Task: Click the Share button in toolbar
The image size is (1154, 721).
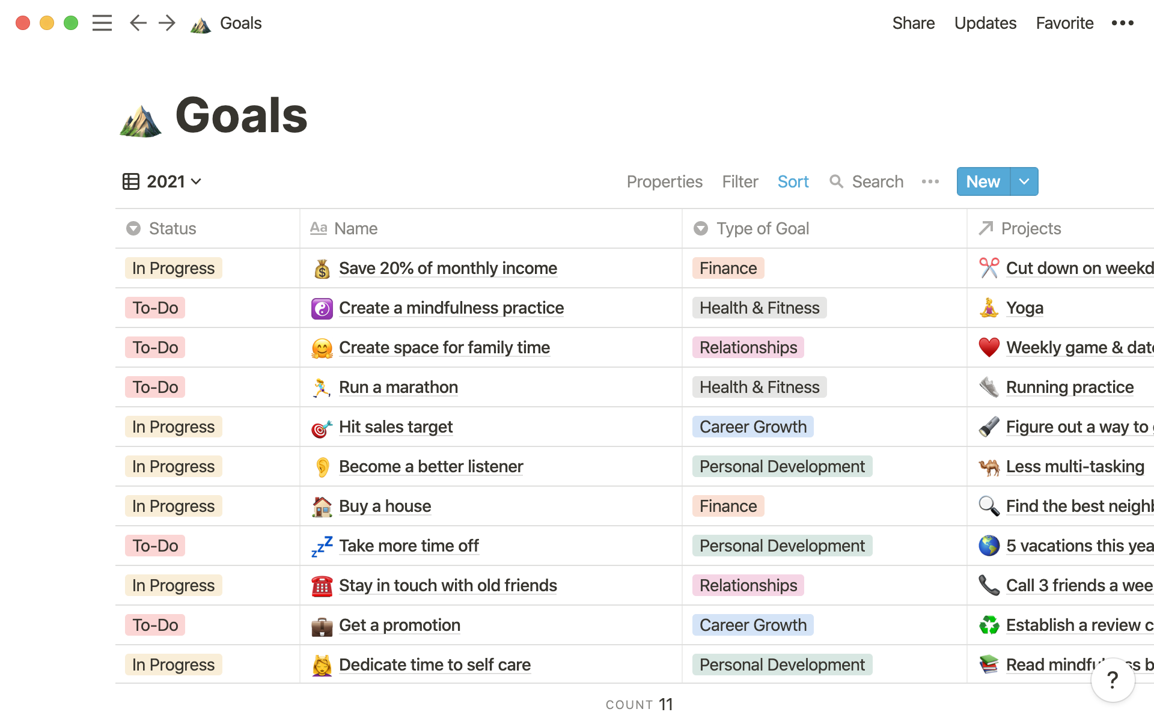Action: [912, 22]
